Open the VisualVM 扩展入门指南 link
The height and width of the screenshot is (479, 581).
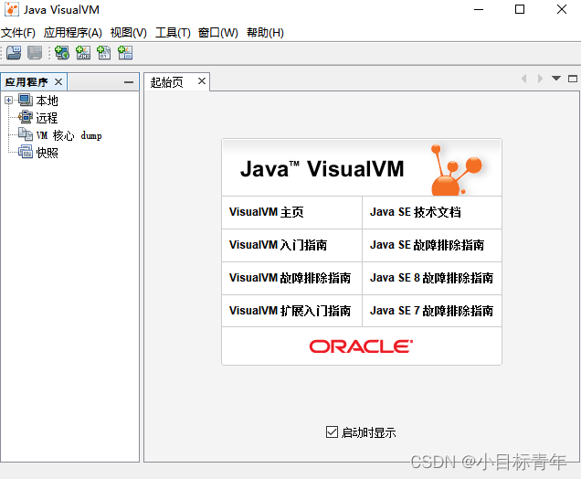(x=290, y=311)
